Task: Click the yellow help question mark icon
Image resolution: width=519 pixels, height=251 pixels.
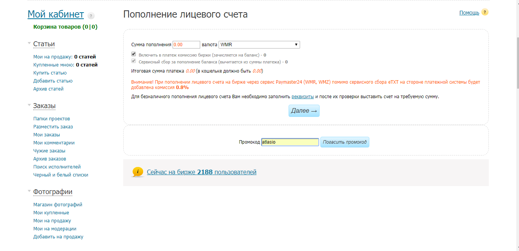Action: tap(485, 12)
